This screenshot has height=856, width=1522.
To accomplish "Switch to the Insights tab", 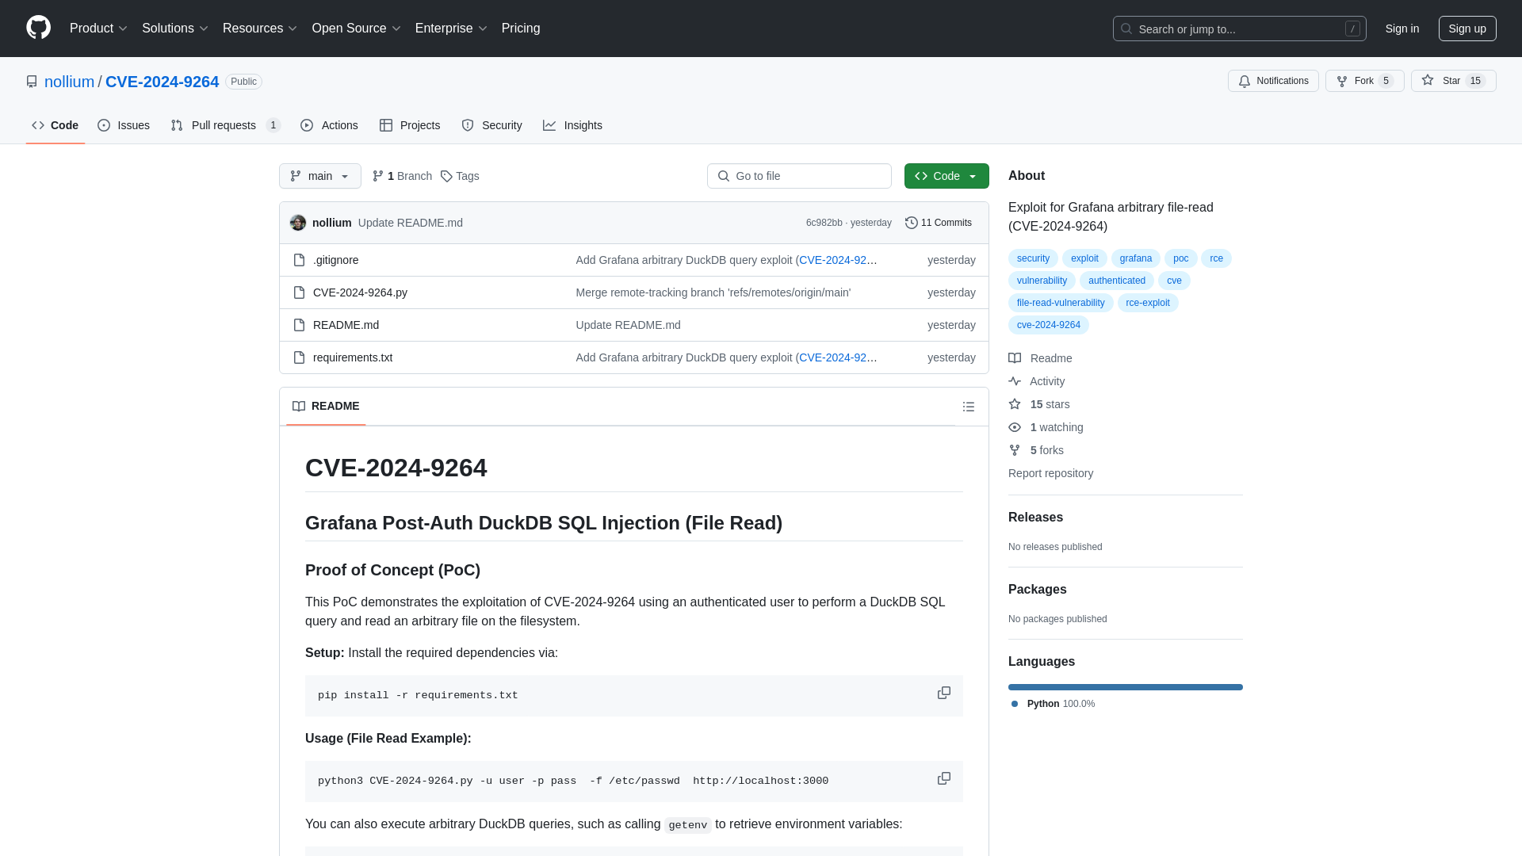I will pos(572,125).
